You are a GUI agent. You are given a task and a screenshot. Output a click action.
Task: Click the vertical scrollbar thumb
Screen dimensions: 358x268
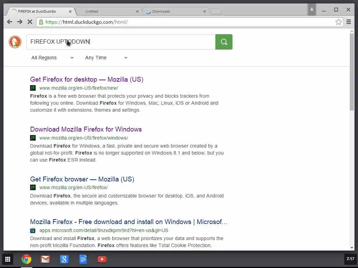point(352,72)
